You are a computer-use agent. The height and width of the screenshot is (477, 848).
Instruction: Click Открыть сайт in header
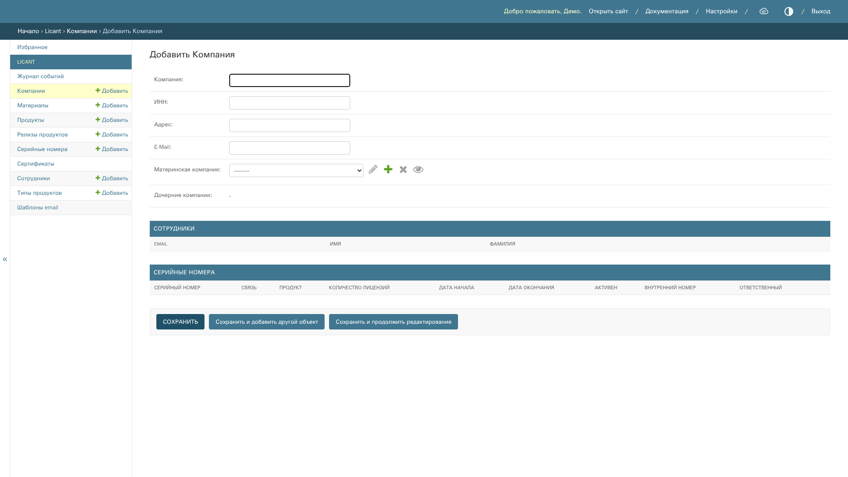[x=608, y=11]
